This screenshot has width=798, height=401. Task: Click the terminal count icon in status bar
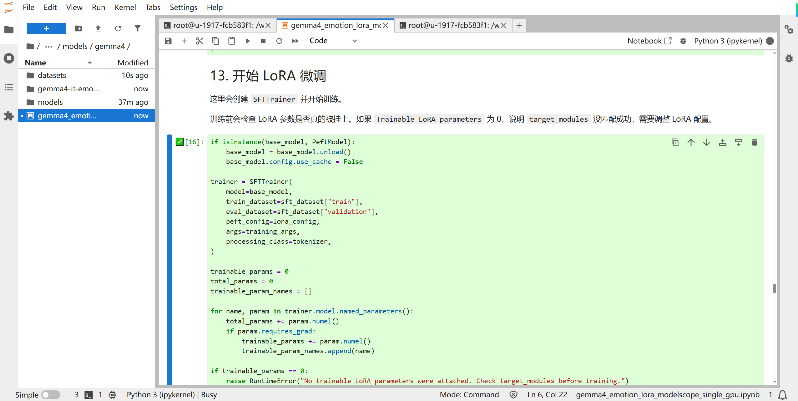point(88,395)
